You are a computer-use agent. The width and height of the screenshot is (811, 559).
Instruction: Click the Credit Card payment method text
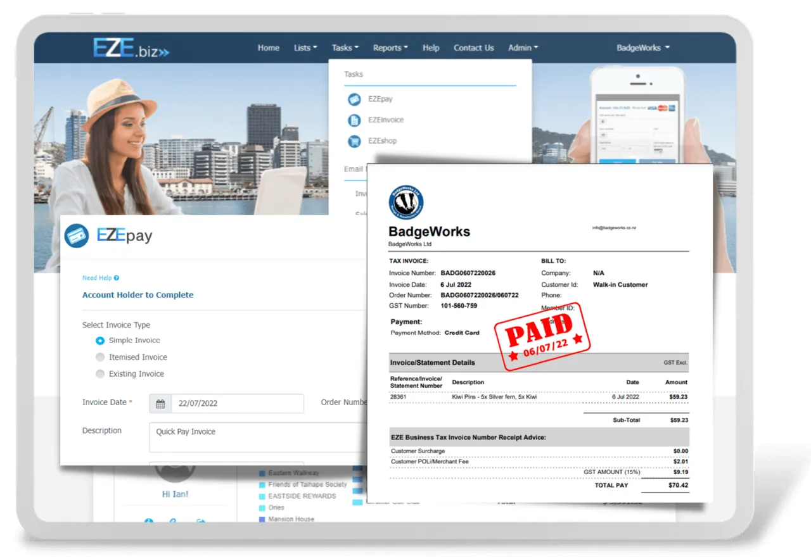462,333
